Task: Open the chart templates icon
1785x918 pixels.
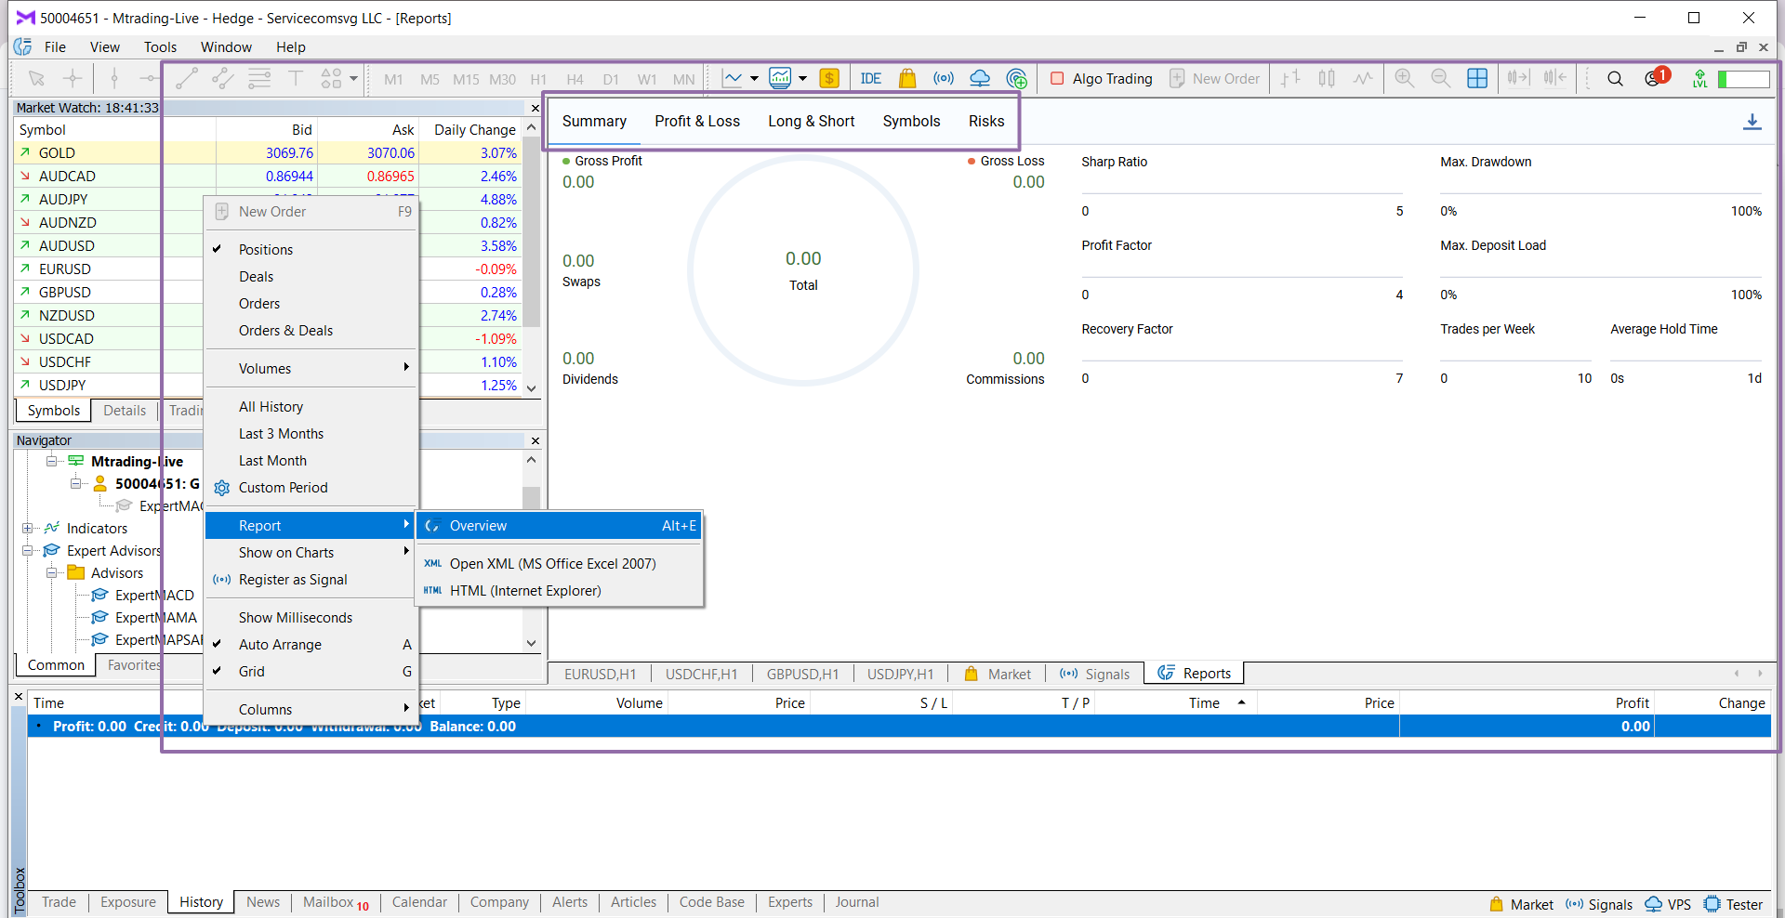Action: coord(780,79)
